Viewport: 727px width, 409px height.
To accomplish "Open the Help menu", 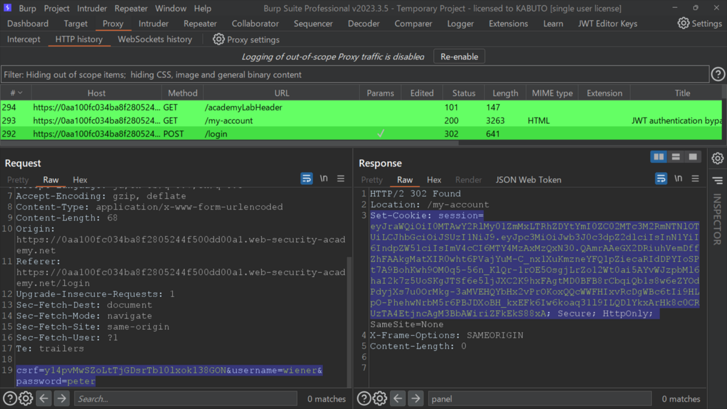I will click(202, 8).
